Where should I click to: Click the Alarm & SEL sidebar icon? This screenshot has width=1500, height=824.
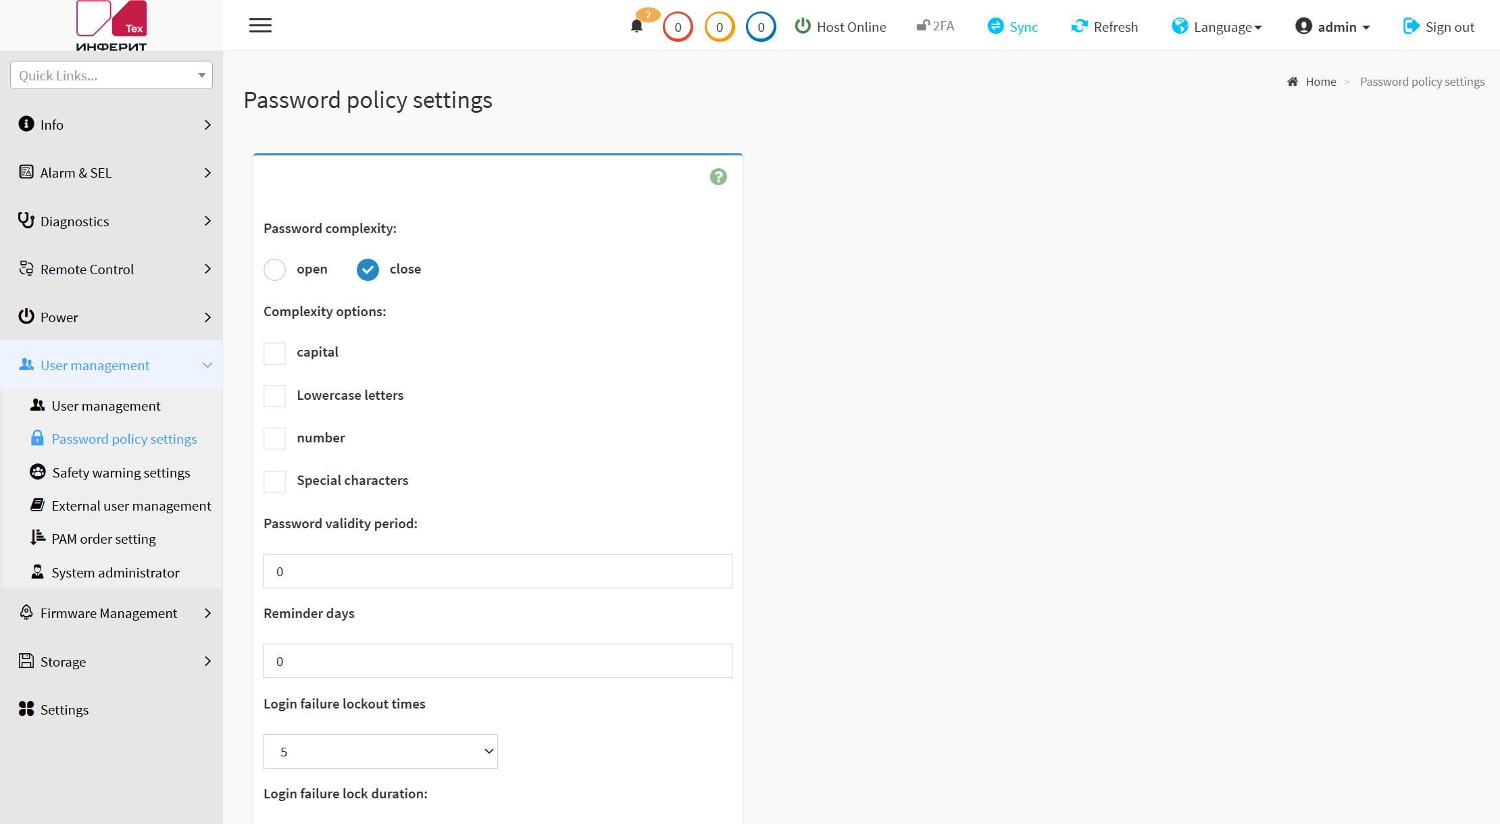pyautogui.click(x=26, y=172)
